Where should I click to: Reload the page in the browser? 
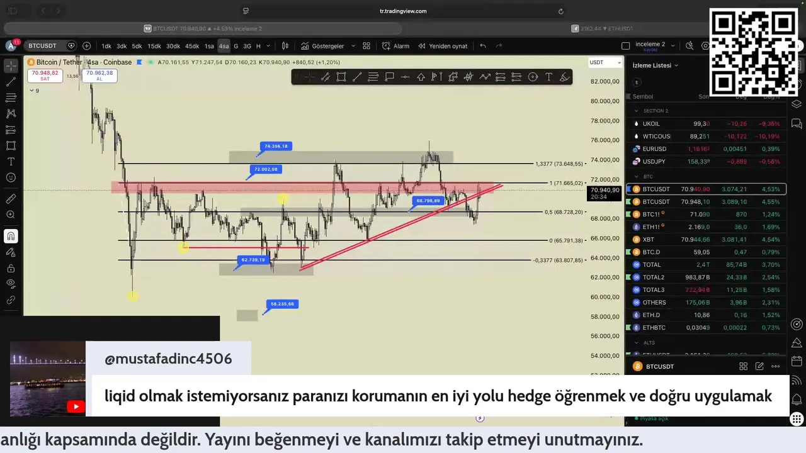point(560,11)
